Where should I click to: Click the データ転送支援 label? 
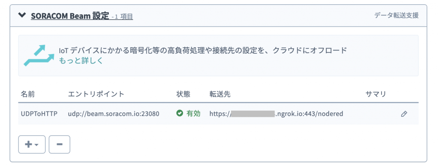point(397,15)
